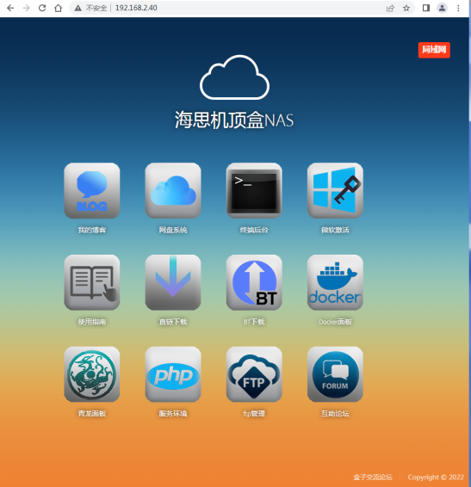
Task: Open the book 使用指南 icon
Action: (x=92, y=282)
